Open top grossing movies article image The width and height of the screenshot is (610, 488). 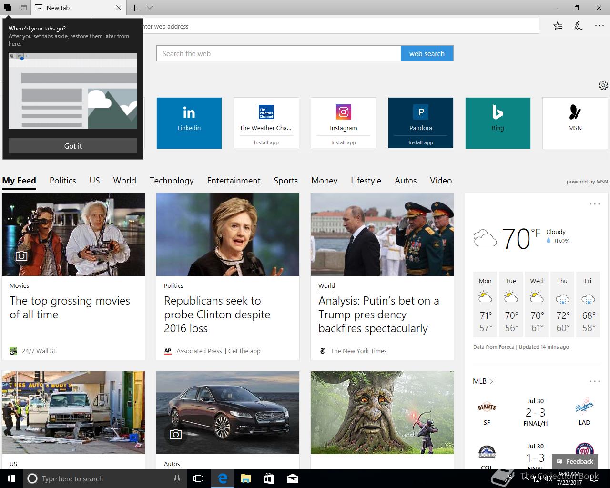click(73, 234)
